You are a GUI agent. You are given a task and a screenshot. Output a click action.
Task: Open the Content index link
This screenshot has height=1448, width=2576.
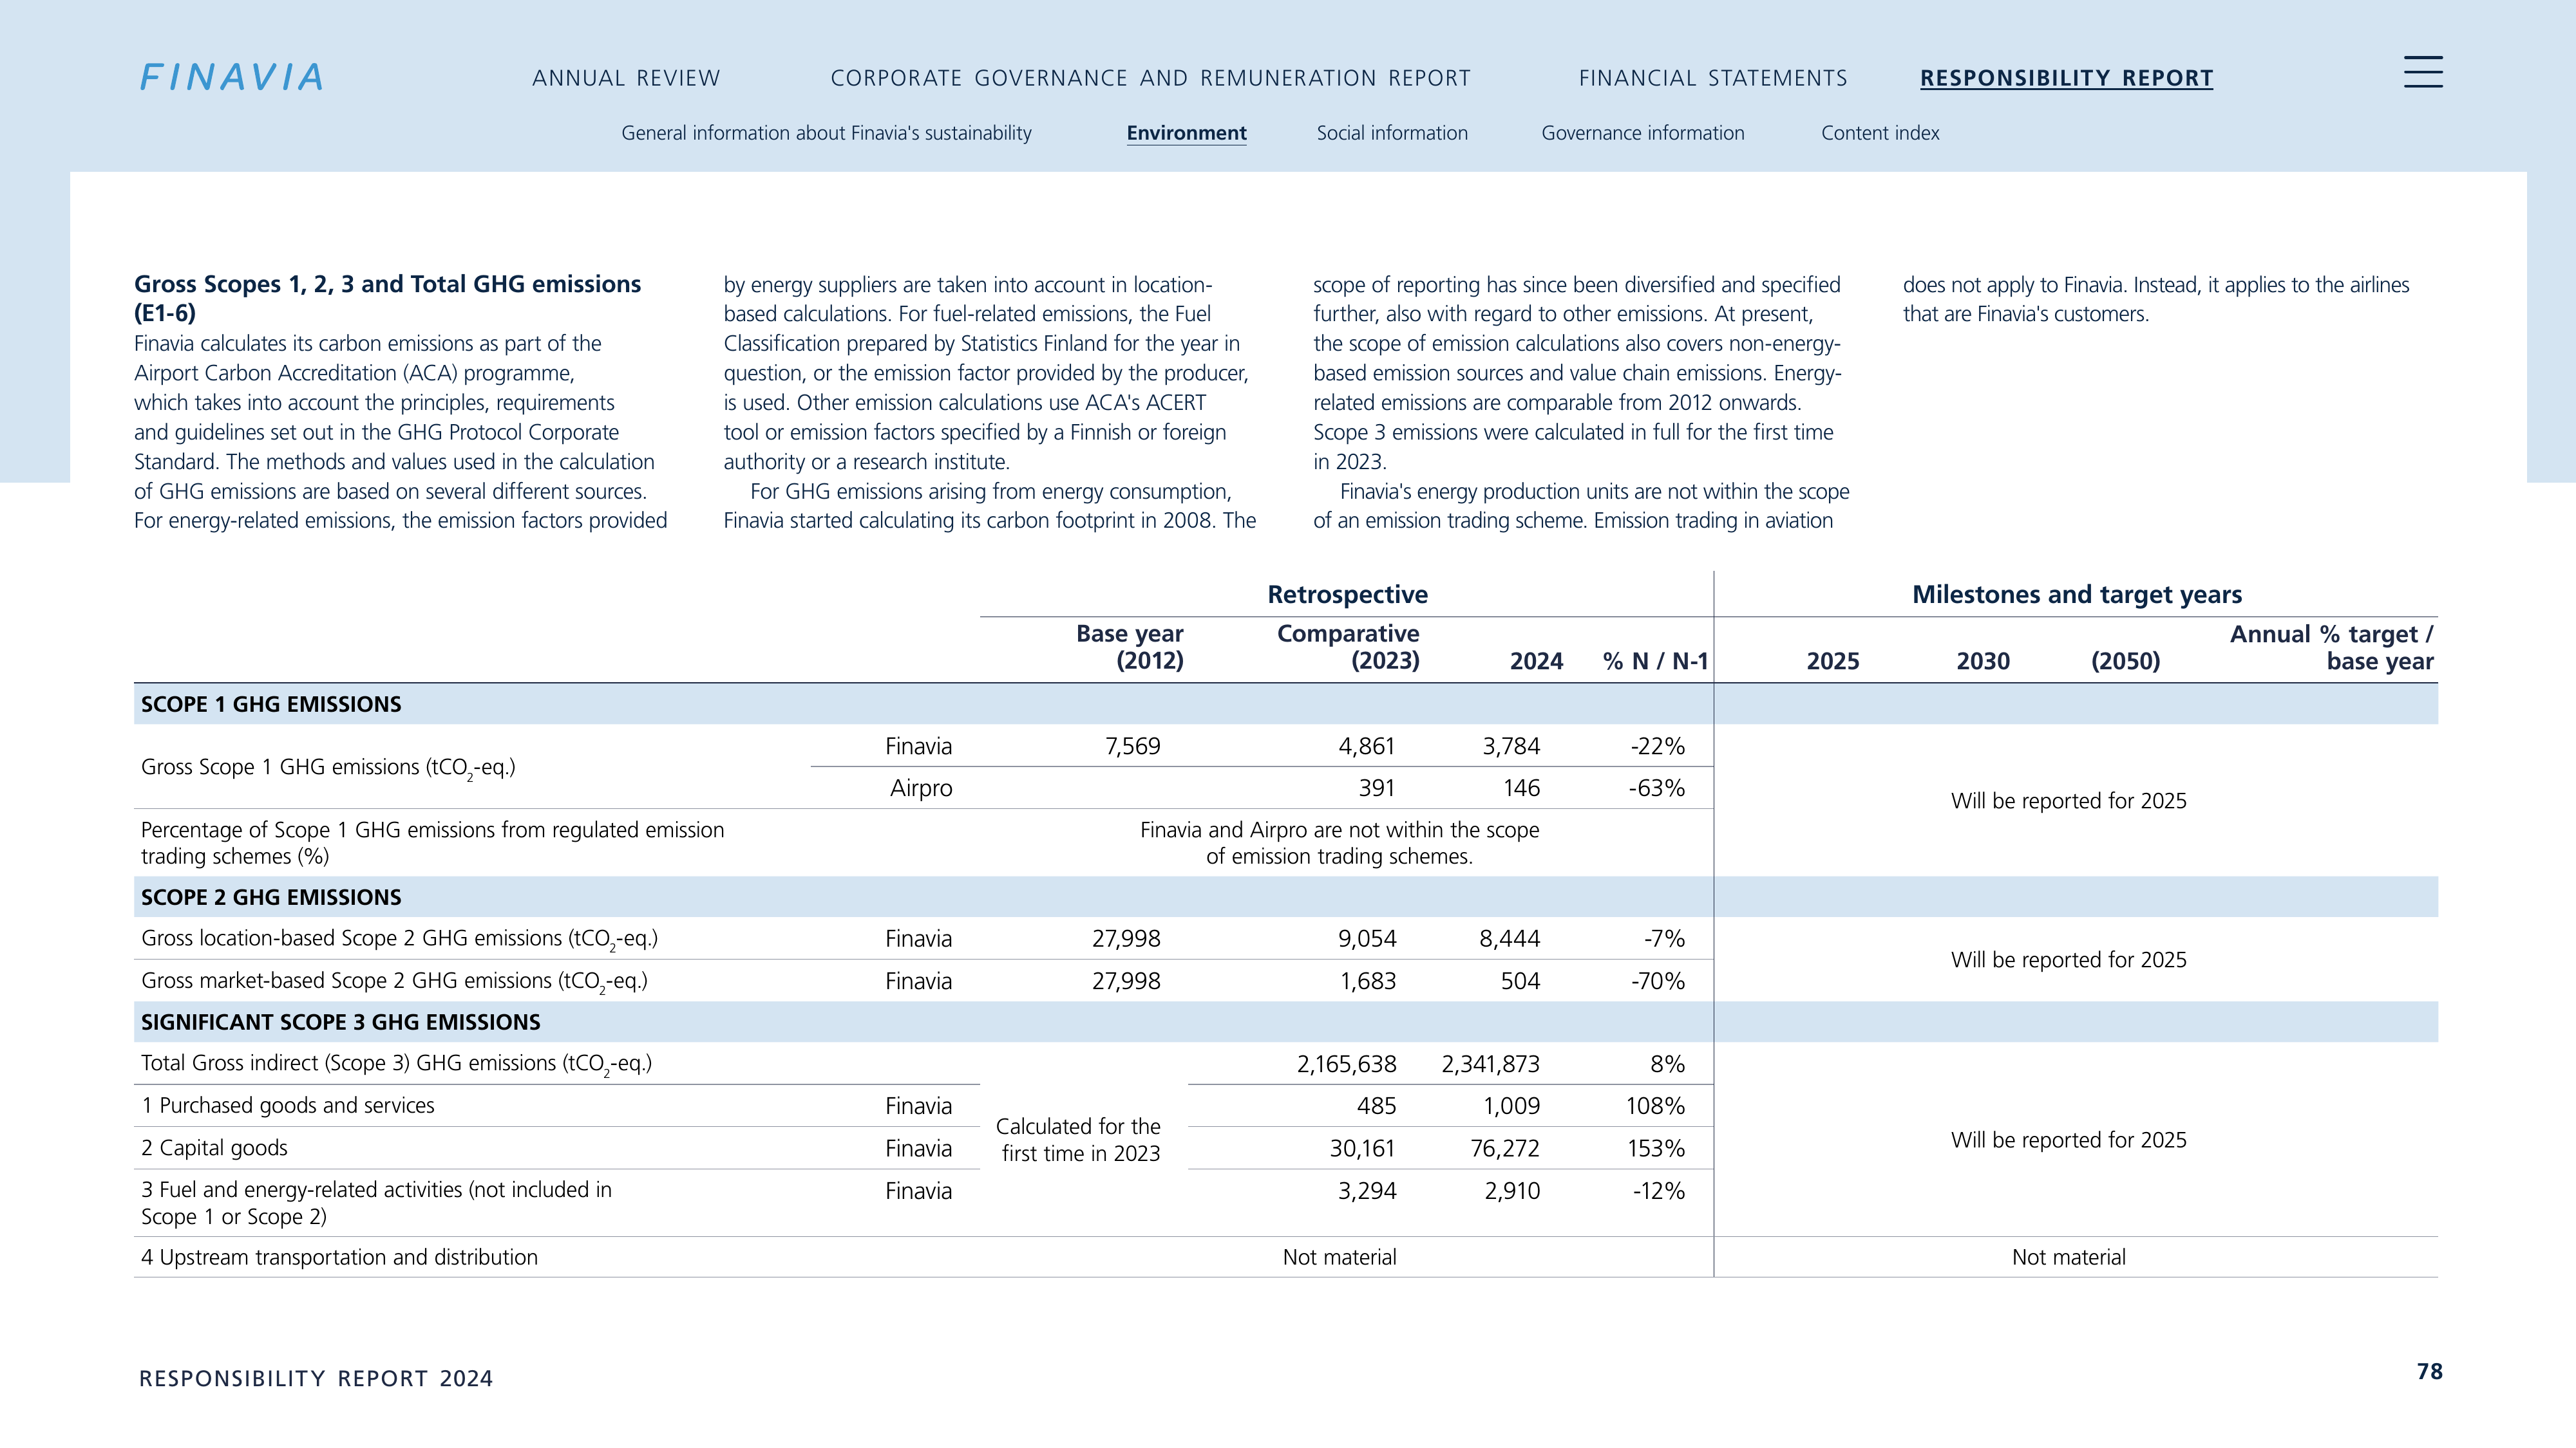click(1880, 133)
